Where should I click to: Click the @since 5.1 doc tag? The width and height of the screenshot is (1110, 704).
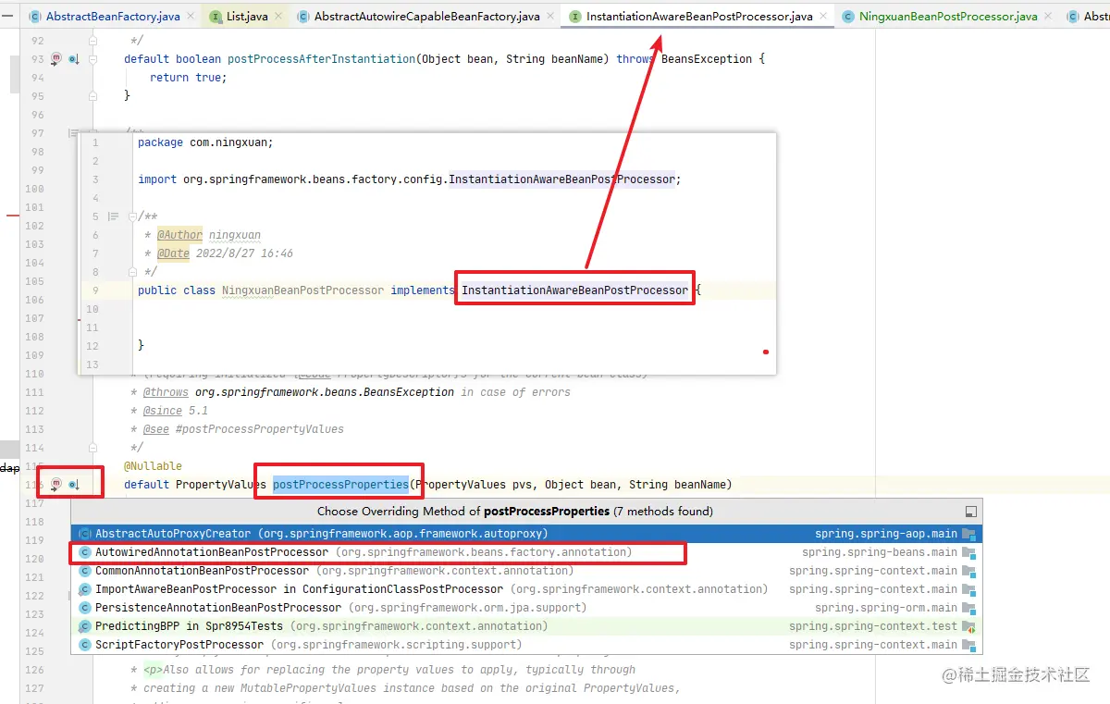(x=176, y=411)
